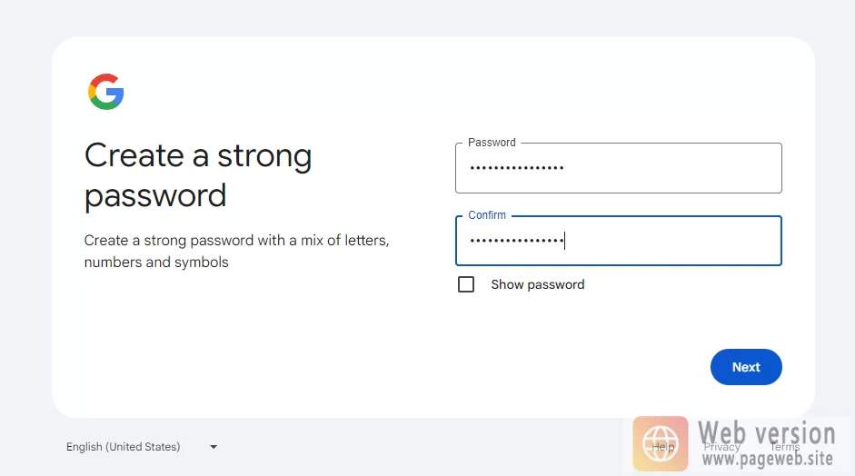Click the 'Web version' watermark text
The image size is (855, 476).
(766, 431)
